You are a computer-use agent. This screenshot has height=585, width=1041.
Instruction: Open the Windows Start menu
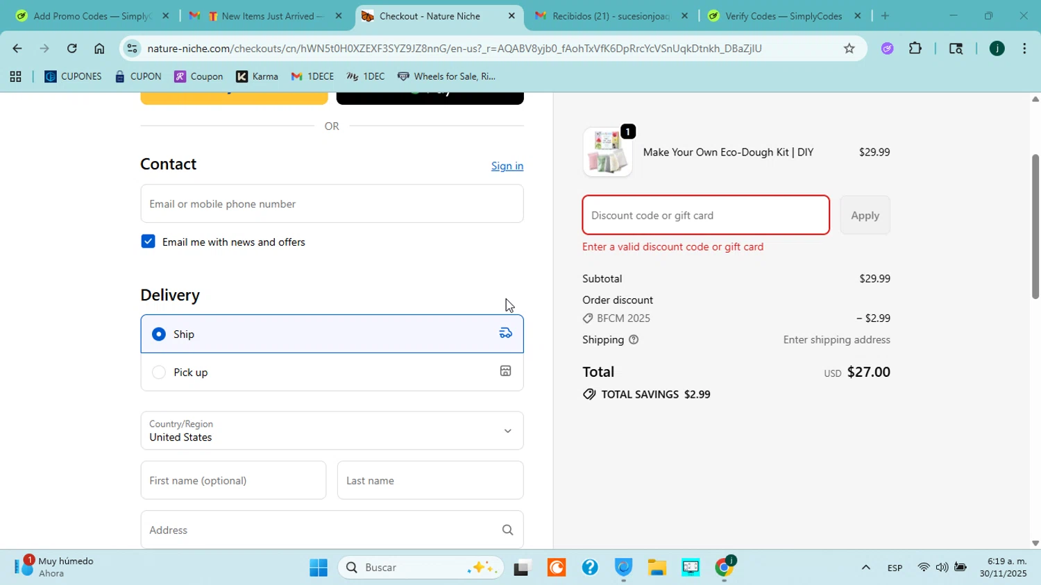(319, 568)
